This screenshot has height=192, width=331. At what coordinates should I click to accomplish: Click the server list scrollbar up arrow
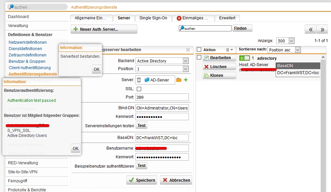pos(323,57)
